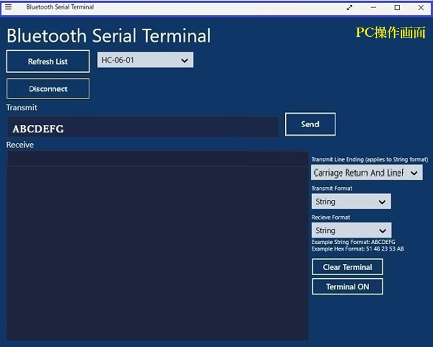Close the Bluetooth Serial Terminal window
Viewport: 433px width, 347px height.
[x=421, y=8]
